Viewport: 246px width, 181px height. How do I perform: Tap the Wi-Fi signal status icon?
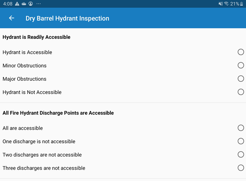point(226,4)
